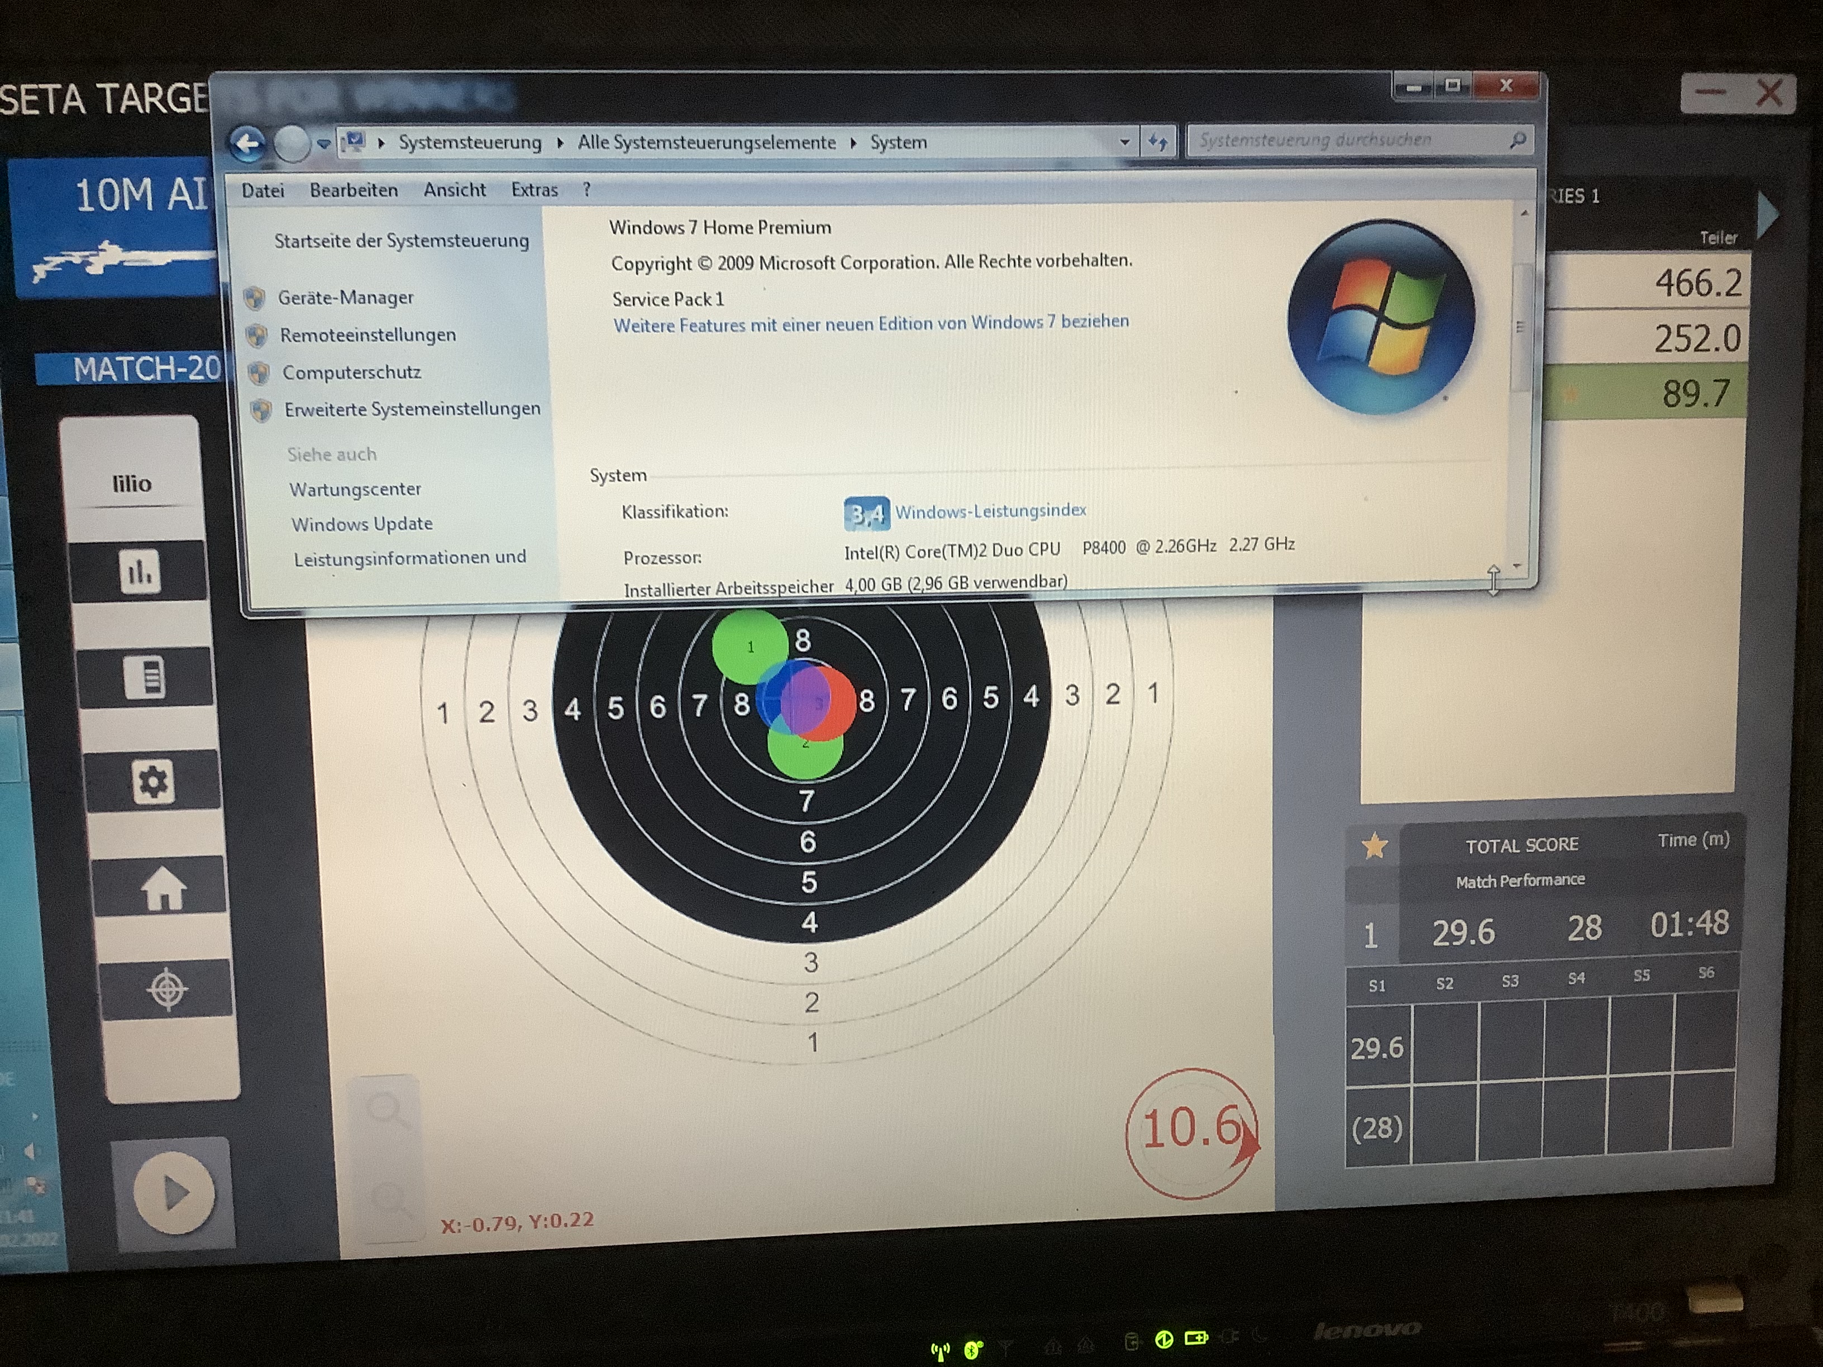1823x1367 pixels.
Task: Open Erweiterte Systemeinstellungen link
Action: (412, 409)
